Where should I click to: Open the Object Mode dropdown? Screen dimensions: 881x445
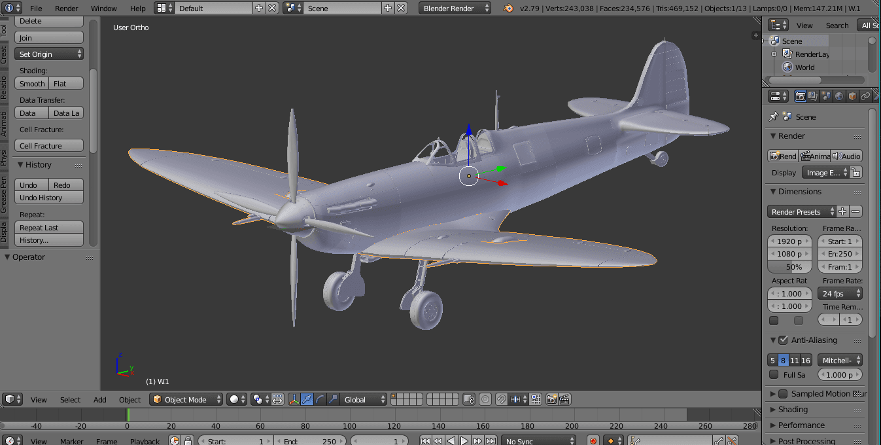tap(186, 399)
